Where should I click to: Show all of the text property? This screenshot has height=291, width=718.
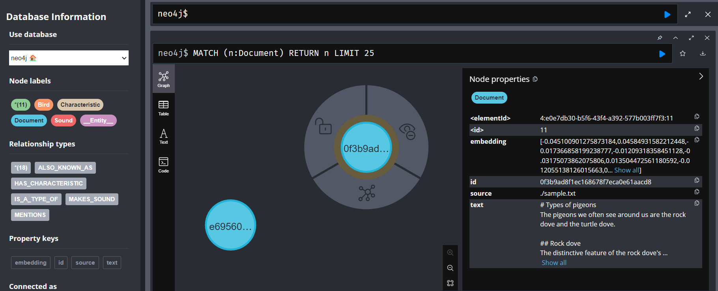click(554, 263)
